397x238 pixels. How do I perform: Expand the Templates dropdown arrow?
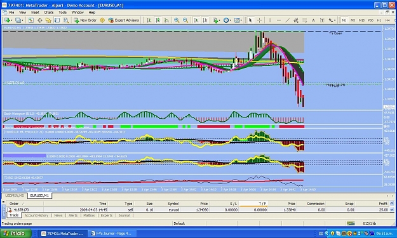(x=241, y=20)
